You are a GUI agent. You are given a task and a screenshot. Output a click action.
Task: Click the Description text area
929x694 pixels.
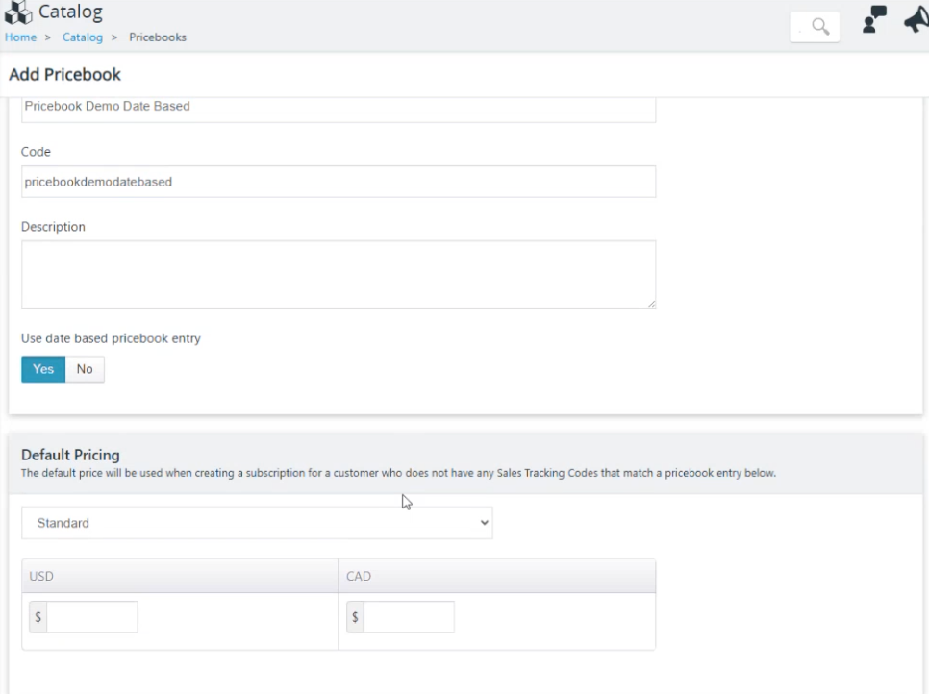pyautogui.click(x=339, y=274)
